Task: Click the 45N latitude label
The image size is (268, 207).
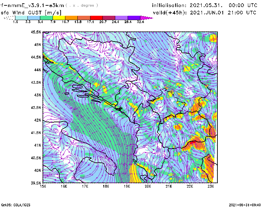Action: click(38, 45)
